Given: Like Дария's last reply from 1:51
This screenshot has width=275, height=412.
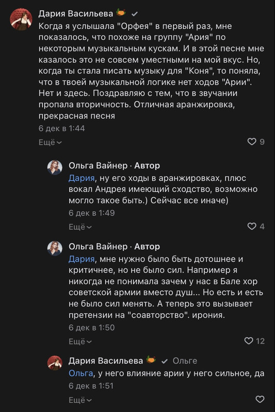Looking at the screenshot, I should (260, 400).
